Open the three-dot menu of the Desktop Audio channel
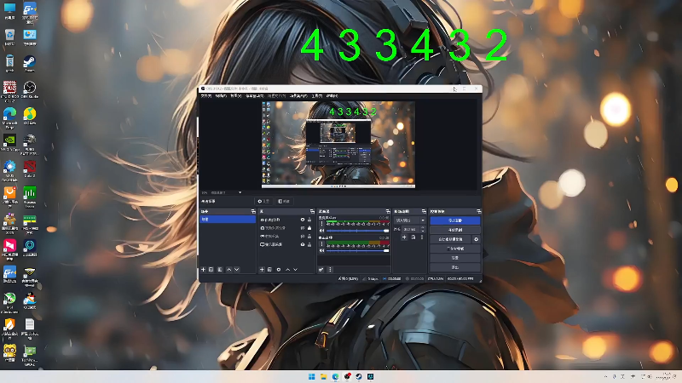 pos(322,244)
